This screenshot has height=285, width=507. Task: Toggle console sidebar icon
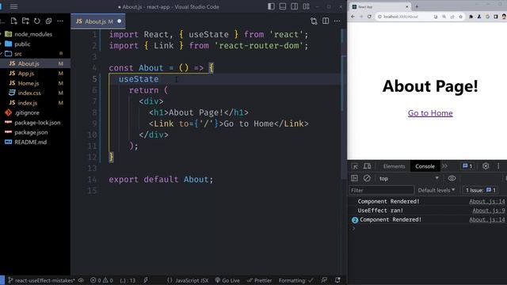354,178
